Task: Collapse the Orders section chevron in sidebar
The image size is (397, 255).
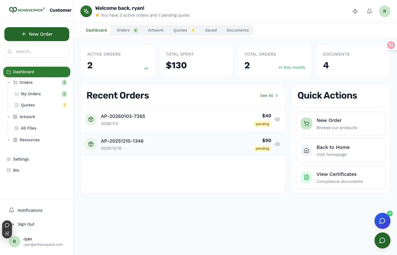Action: 9,82
